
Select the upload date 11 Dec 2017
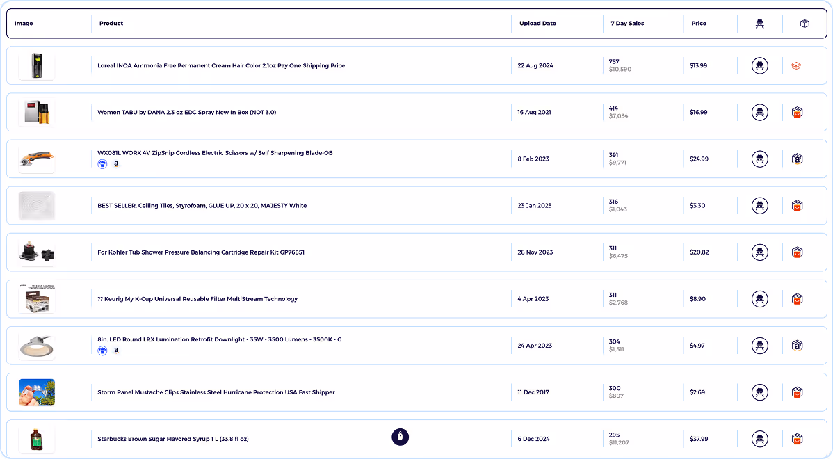tap(533, 393)
